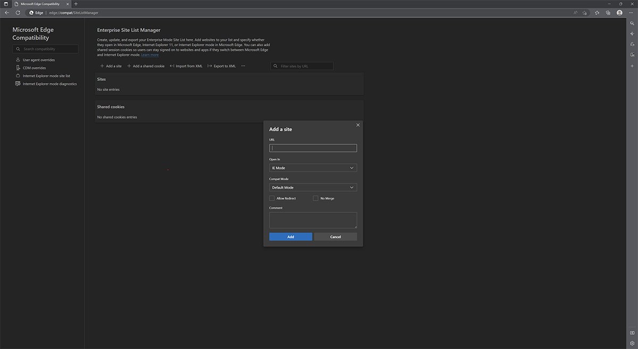Screen dimensions: 638x349
Task: Click the profile avatar in the toolbar
Action: click(x=619, y=12)
